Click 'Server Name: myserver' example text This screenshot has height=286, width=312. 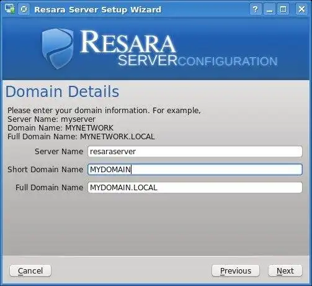click(51, 119)
